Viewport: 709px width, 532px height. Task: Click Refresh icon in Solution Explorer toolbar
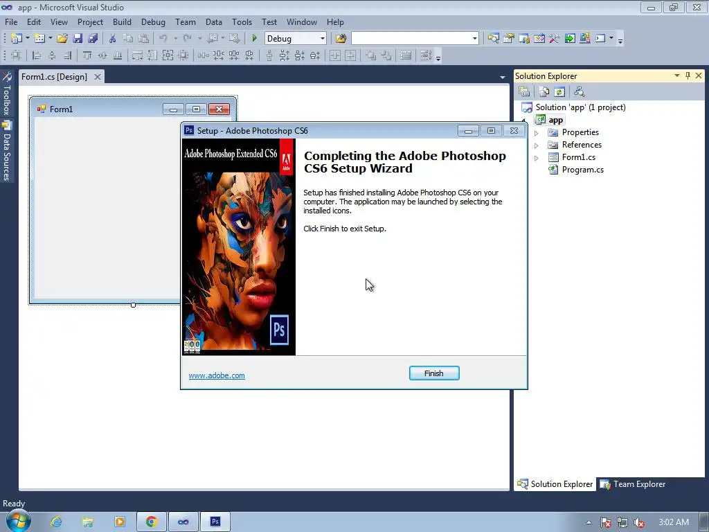[559, 92]
